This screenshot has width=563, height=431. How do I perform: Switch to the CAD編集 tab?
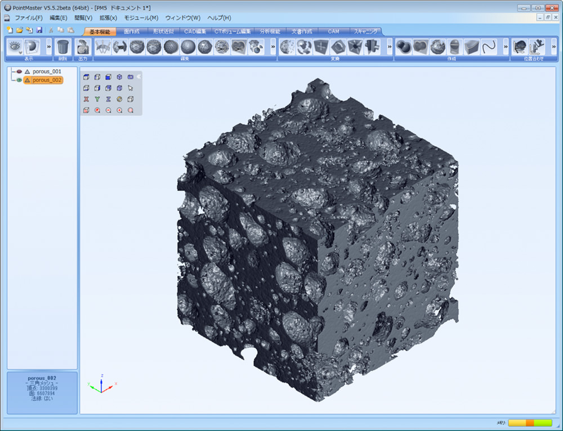[x=195, y=32]
